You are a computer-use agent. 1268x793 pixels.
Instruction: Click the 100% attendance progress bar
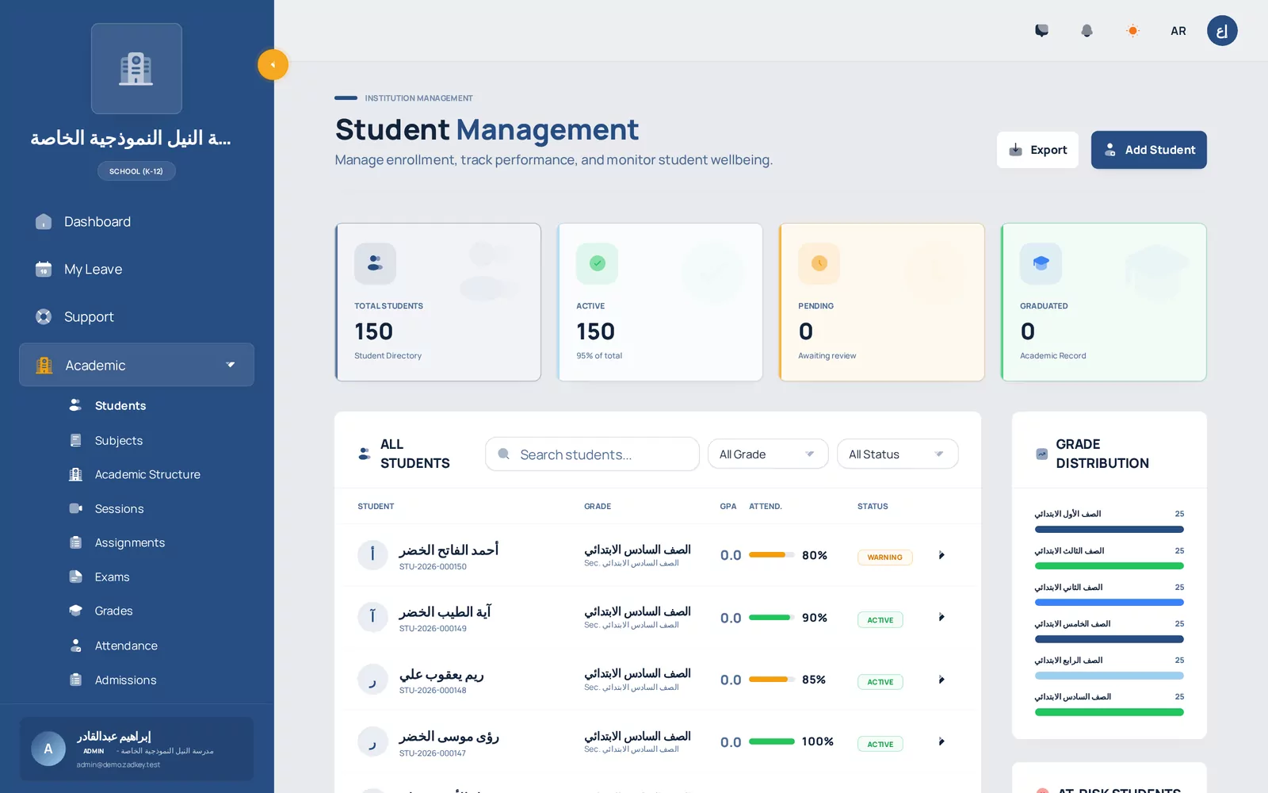(x=771, y=741)
